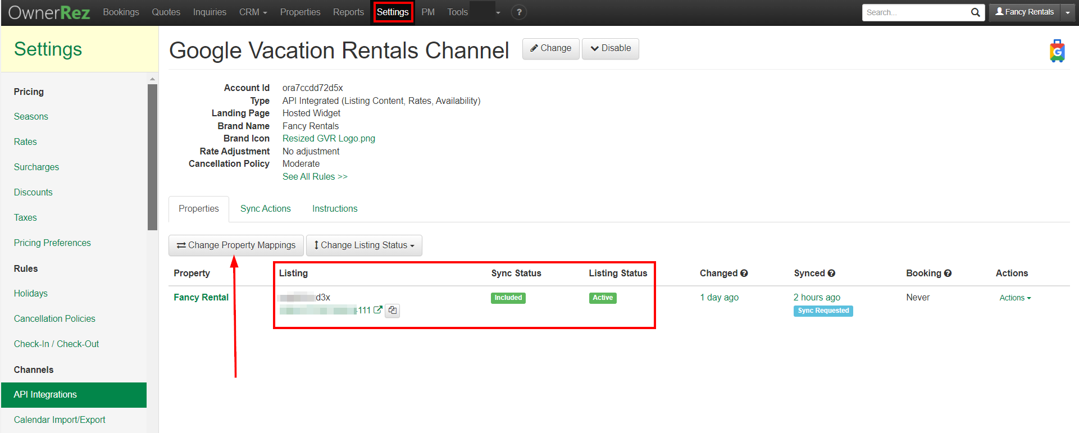Viewport: 1079px width, 433px height.
Task: Open the Disable dropdown button
Action: (611, 49)
